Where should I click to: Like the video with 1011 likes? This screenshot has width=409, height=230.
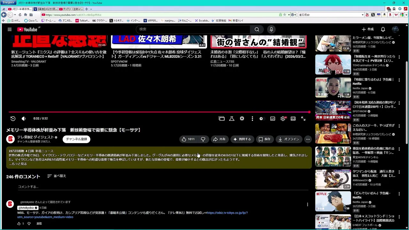coord(188,139)
